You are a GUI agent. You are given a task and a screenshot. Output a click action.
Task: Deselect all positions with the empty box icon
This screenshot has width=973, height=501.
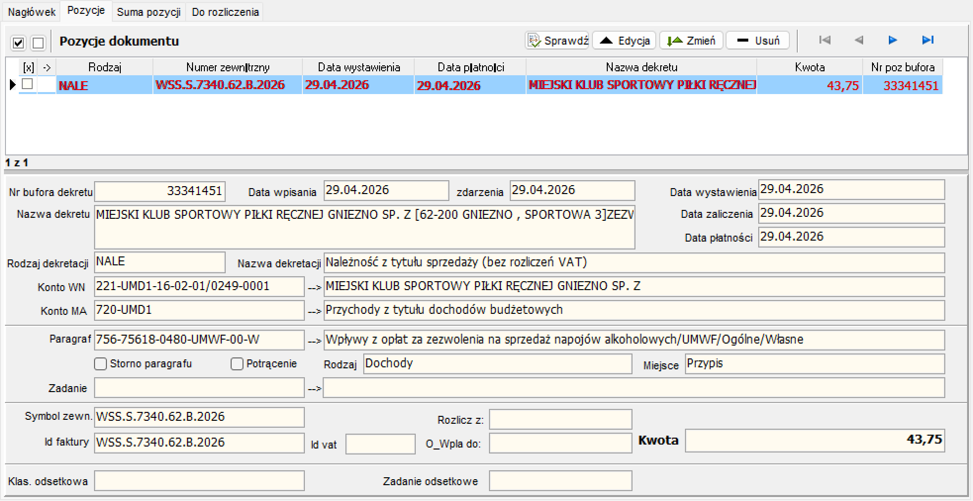pyautogui.click(x=38, y=43)
